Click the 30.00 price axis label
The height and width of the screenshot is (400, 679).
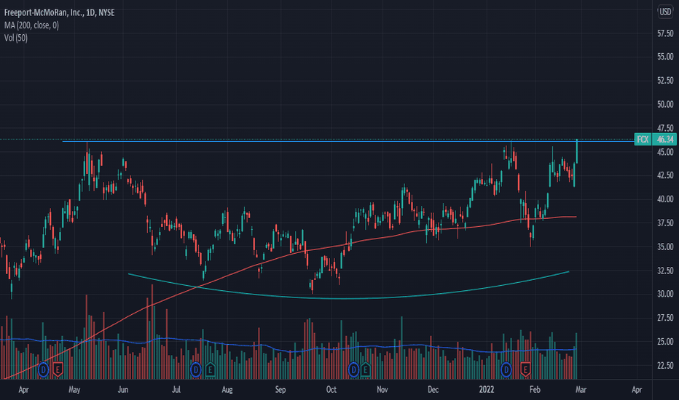point(665,294)
